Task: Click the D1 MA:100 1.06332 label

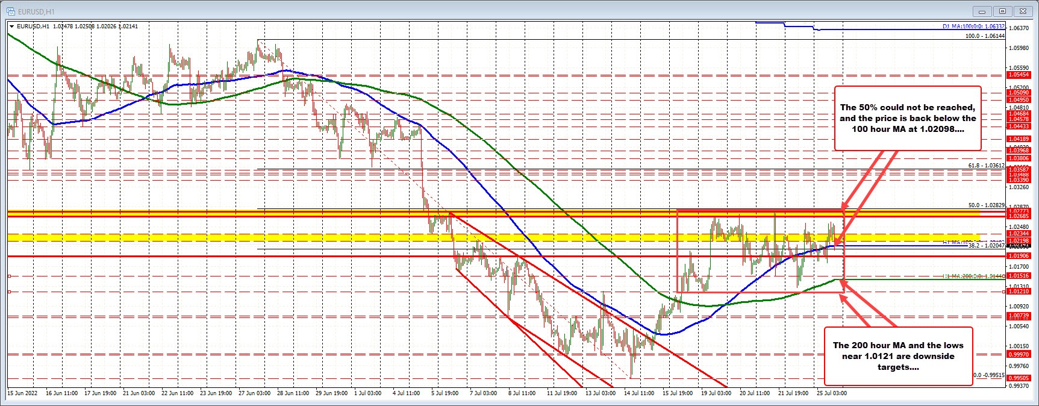Action: pos(973,27)
